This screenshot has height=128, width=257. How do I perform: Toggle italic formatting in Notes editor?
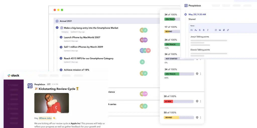click(208, 30)
